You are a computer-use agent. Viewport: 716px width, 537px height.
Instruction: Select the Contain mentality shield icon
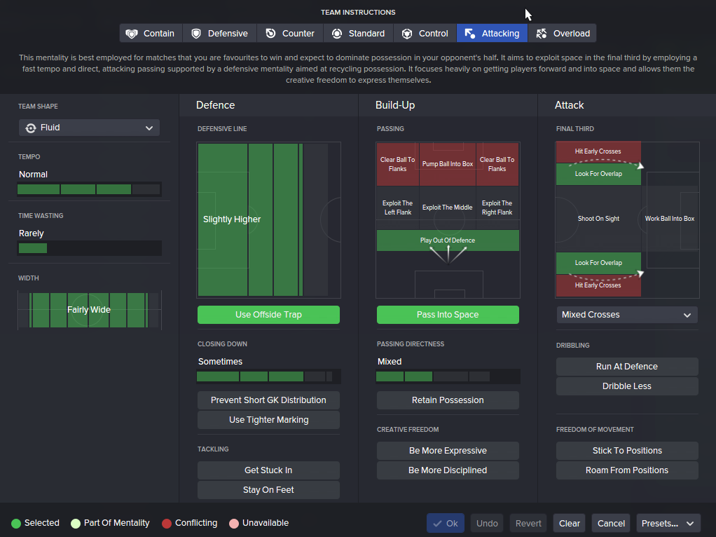click(132, 34)
